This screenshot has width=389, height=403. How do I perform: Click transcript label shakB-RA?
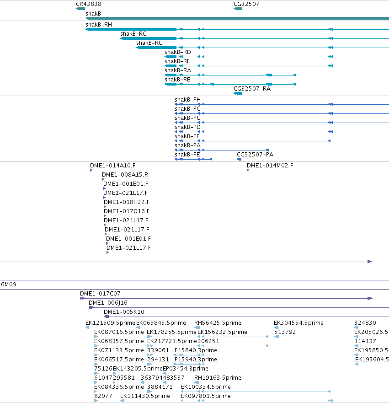pyautogui.click(x=178, y=70)
